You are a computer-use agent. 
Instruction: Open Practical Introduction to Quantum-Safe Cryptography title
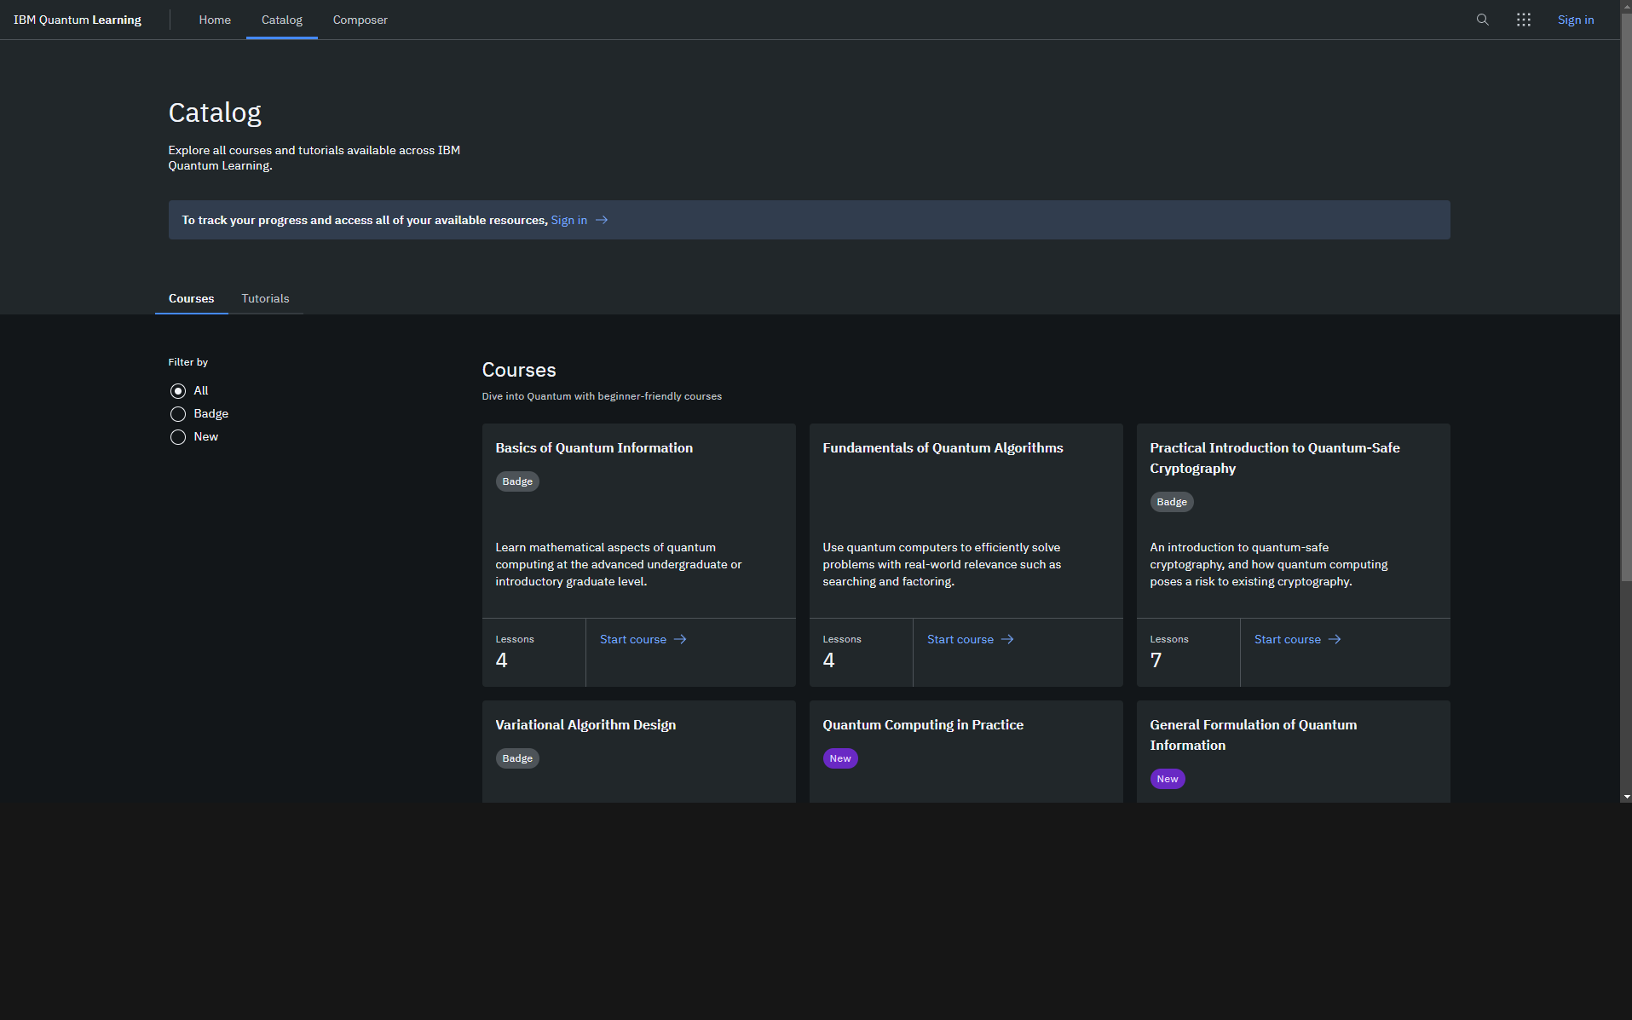point(1275,458)
